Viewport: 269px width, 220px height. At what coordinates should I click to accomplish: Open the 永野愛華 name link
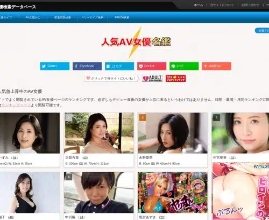tap(146, 158)
